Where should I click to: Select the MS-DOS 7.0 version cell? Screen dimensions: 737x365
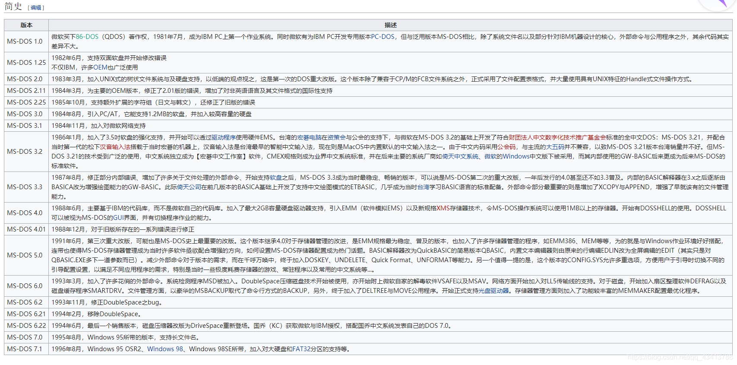[26, 337]
